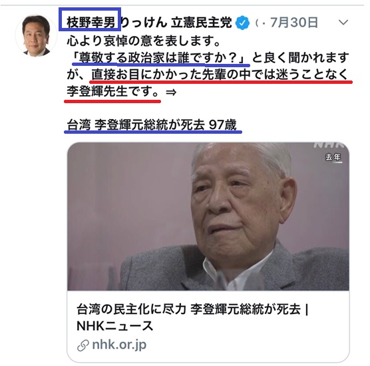The width and height of the screenshot is (370, 366).
Task: Open the 枝野幸男 profile name
Action: tap(91, 23)
